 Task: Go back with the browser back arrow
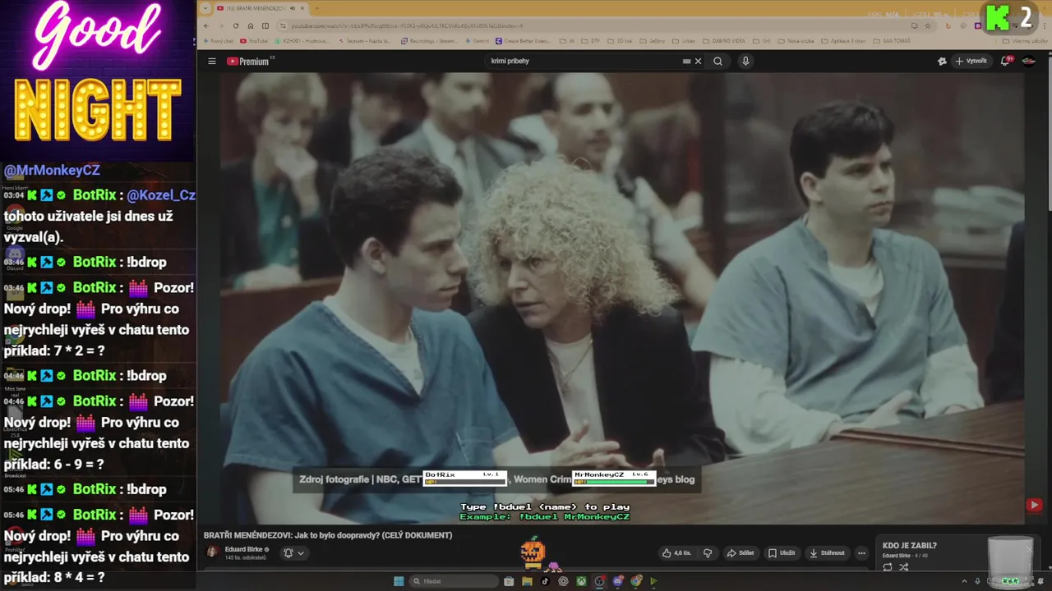[206, 25]
